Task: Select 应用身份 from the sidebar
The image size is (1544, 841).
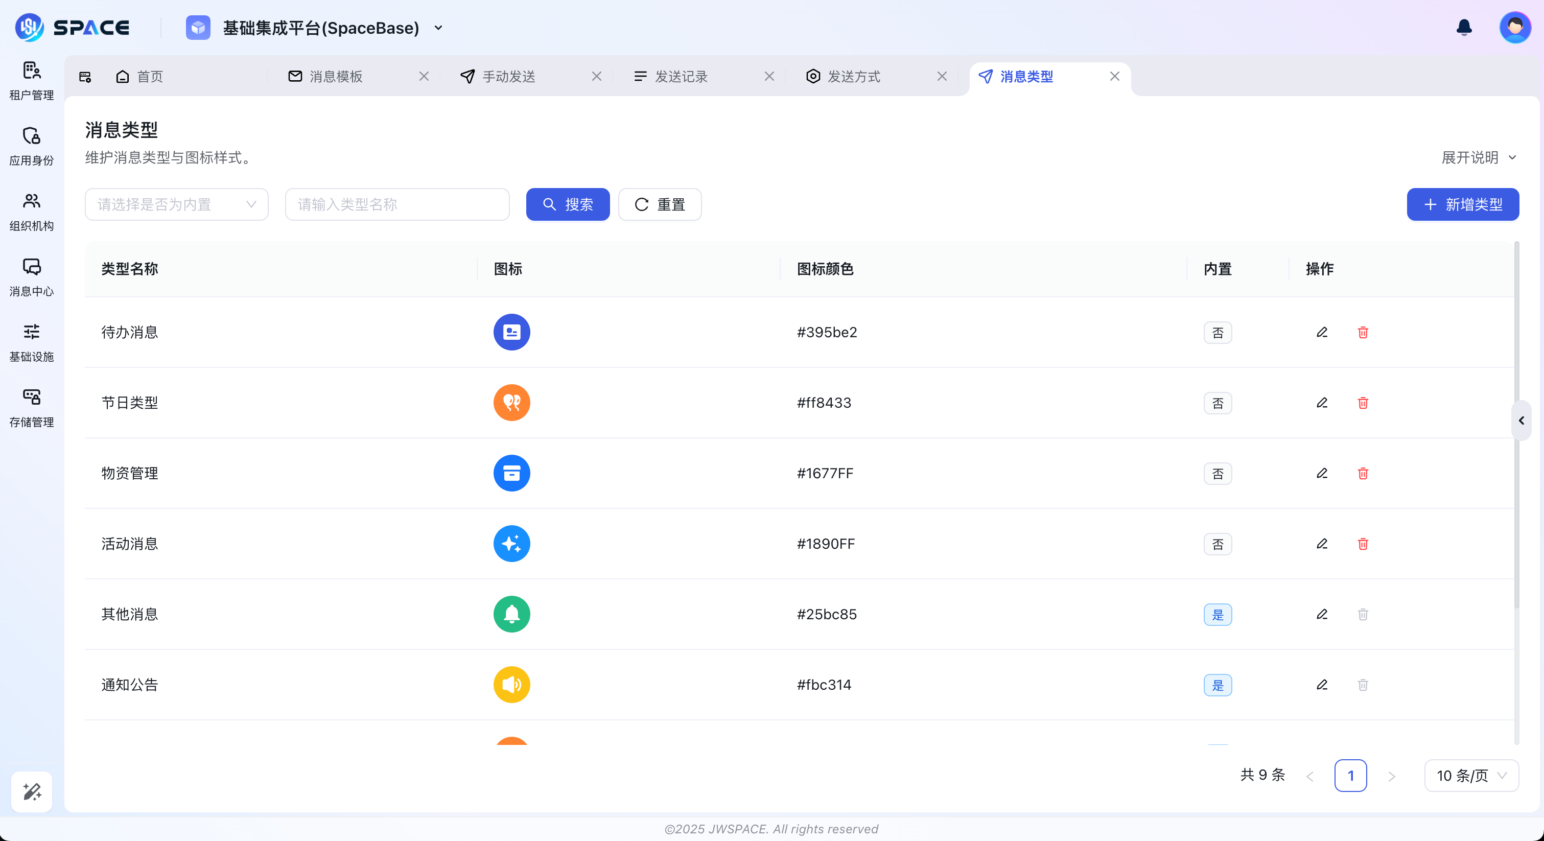Action: 31,145
